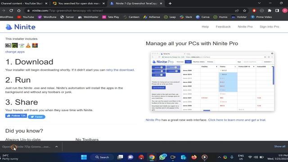Open the Hotstar bookmark

[x=239, y=17]
